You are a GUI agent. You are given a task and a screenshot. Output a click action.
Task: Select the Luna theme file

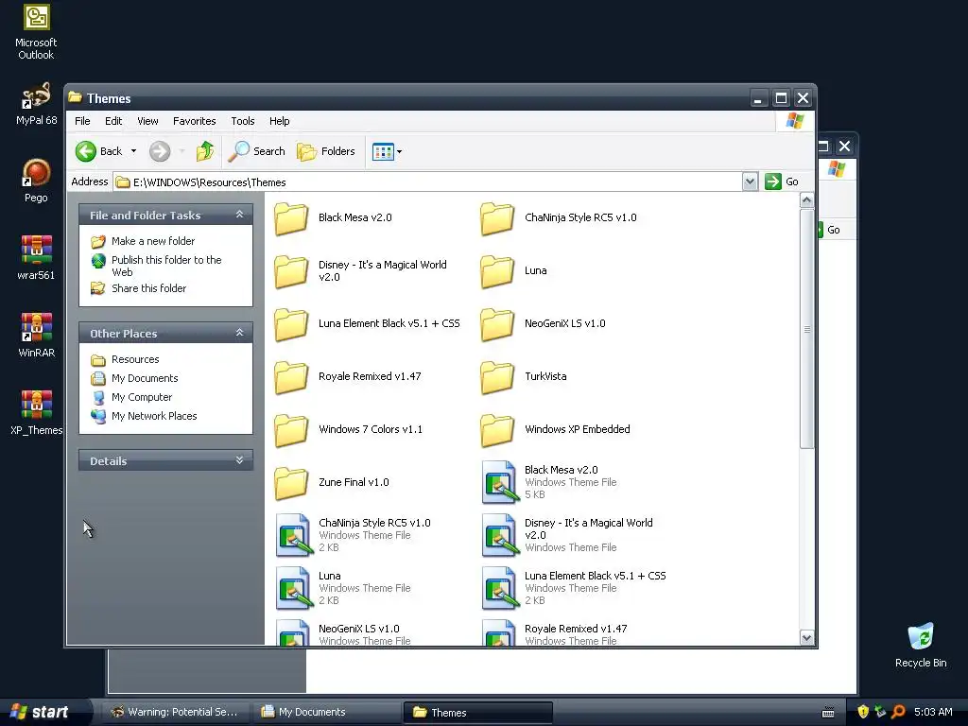343,588
